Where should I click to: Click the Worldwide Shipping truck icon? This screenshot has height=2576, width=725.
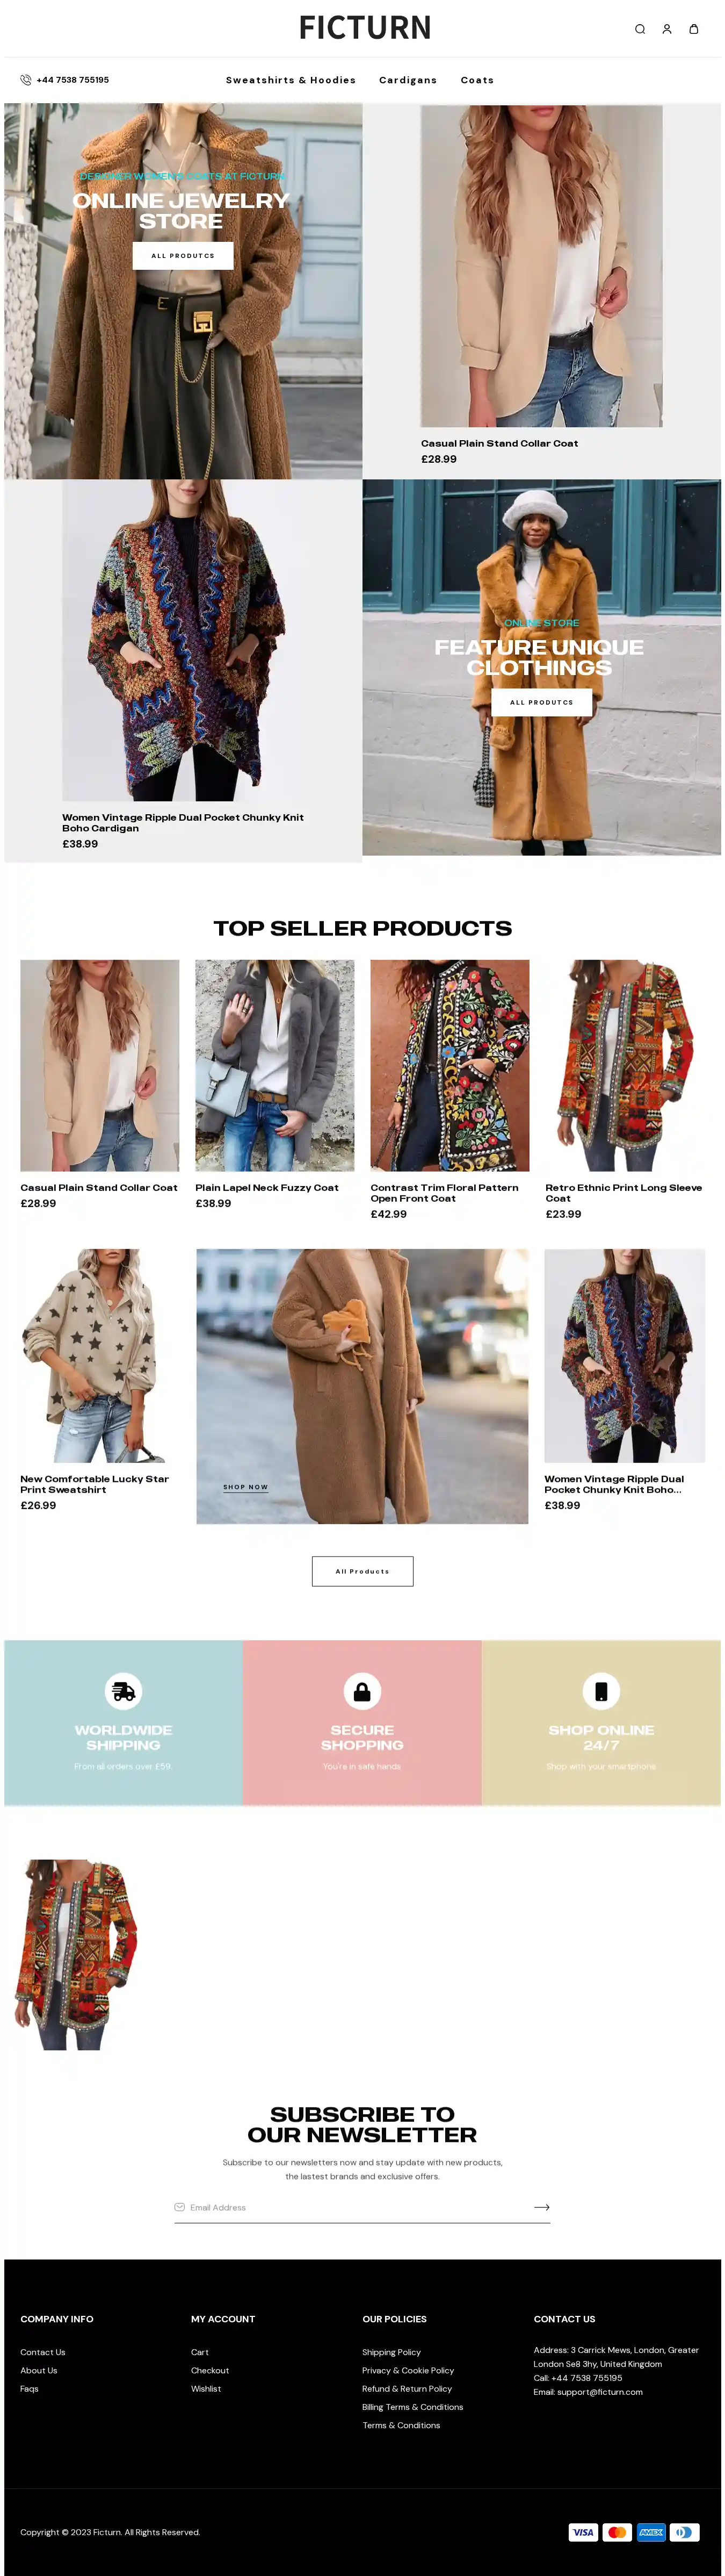point(124,1691)
